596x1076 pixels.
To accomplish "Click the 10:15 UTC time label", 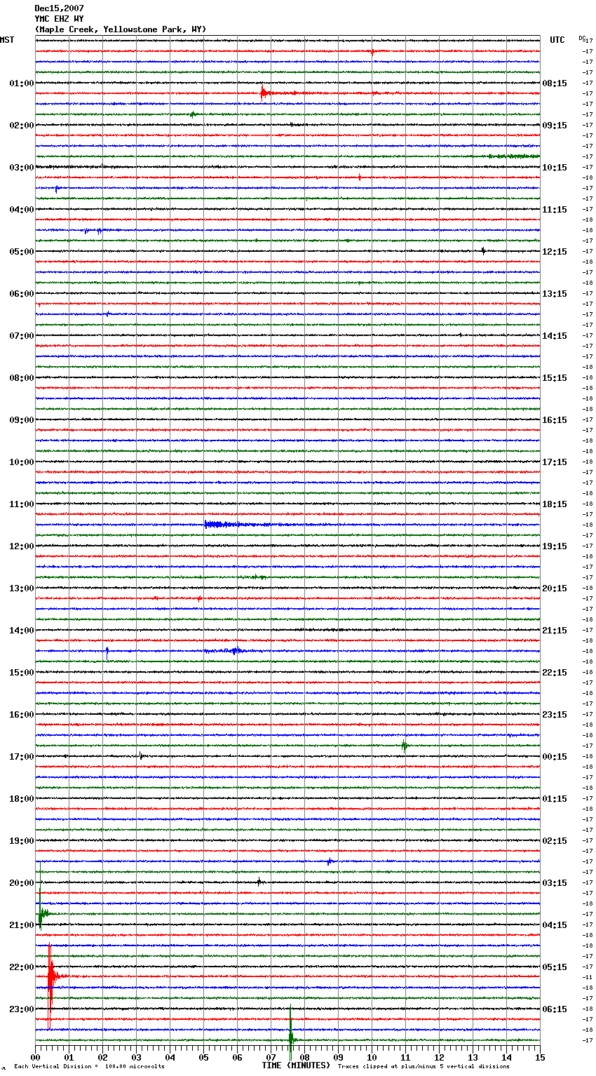I will [555, 168].
